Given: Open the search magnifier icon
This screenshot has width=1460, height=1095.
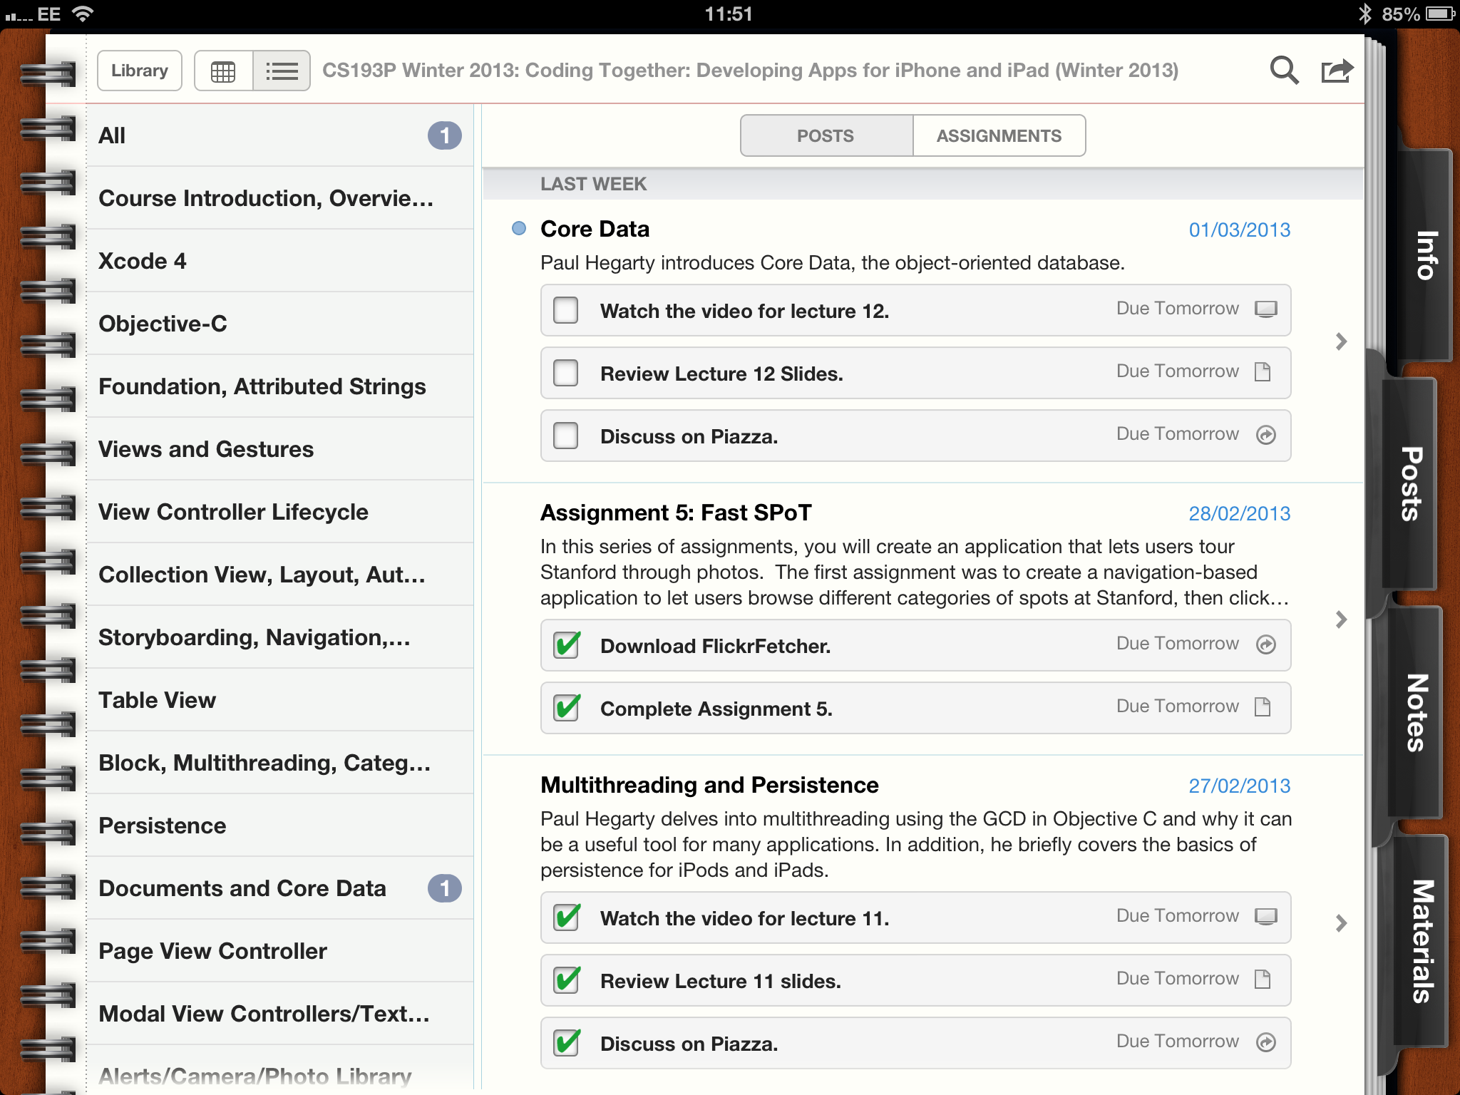Looking at the screenshot, I should (x=1284, y=71).
